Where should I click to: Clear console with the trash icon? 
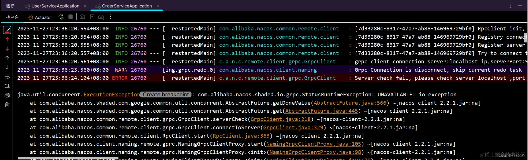[x=7, y=105]
